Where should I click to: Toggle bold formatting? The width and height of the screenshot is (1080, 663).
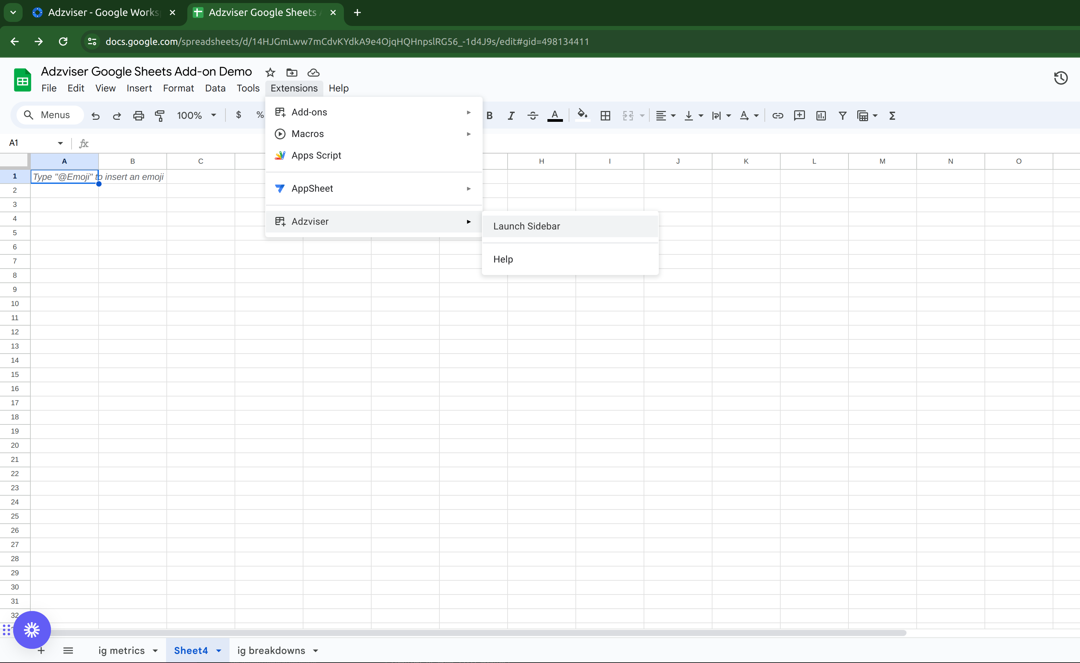489,115
